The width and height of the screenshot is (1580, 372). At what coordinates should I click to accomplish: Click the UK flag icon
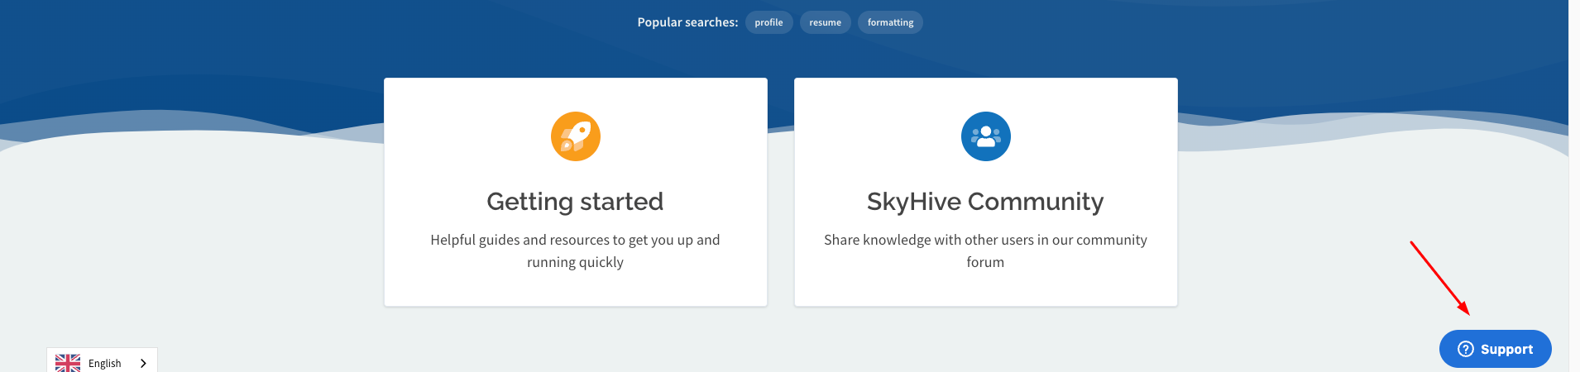coord(68,363)
